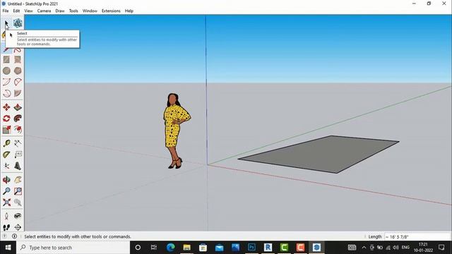This screenshot has height=254, width=452.
Task: Activate the Axes tool
Action: tap(6, 166)
